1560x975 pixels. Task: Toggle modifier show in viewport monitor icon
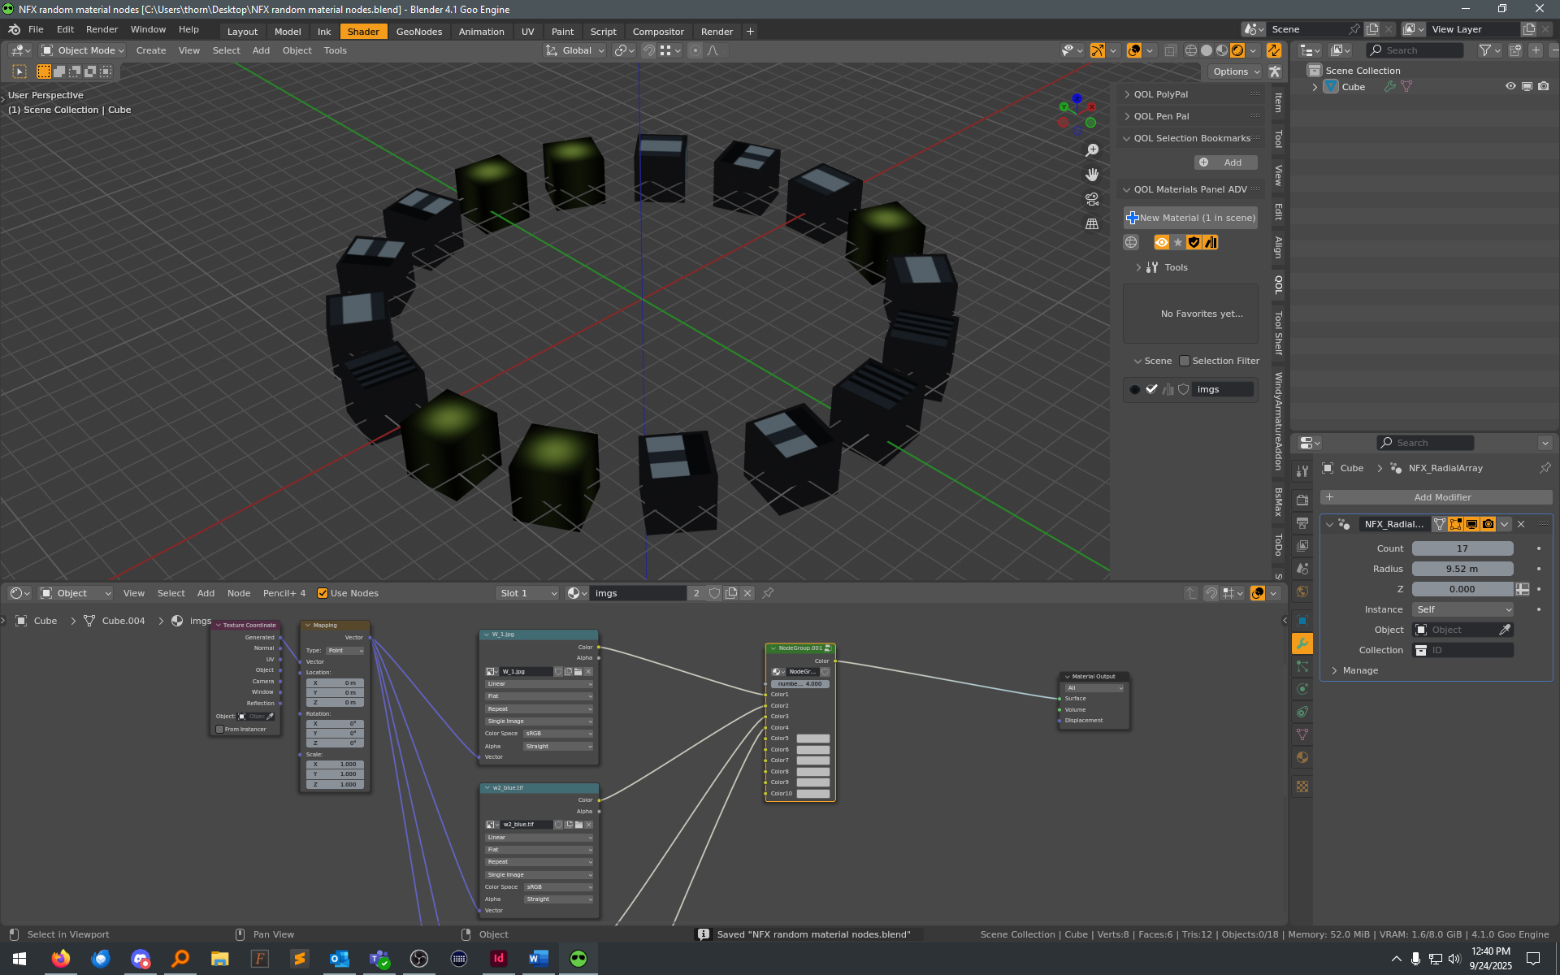point(1471,524)
